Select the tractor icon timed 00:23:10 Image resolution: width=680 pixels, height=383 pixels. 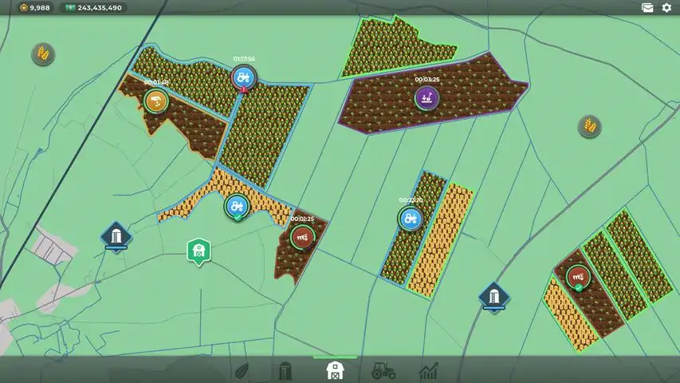pos(411,219)
